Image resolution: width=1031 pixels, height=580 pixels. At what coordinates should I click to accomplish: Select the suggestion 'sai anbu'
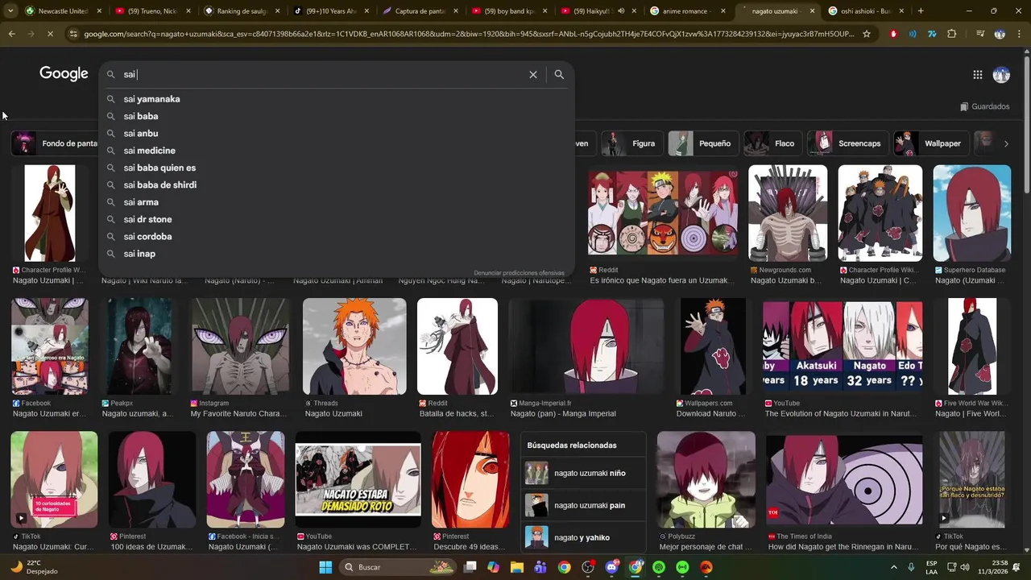(337, 133)
